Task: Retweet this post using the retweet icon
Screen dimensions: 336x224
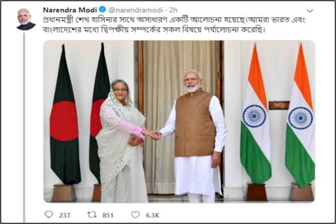Action: [x=92, y=215]
